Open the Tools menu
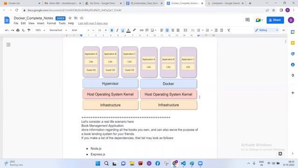The image size is (298, 168). point(62,23)
